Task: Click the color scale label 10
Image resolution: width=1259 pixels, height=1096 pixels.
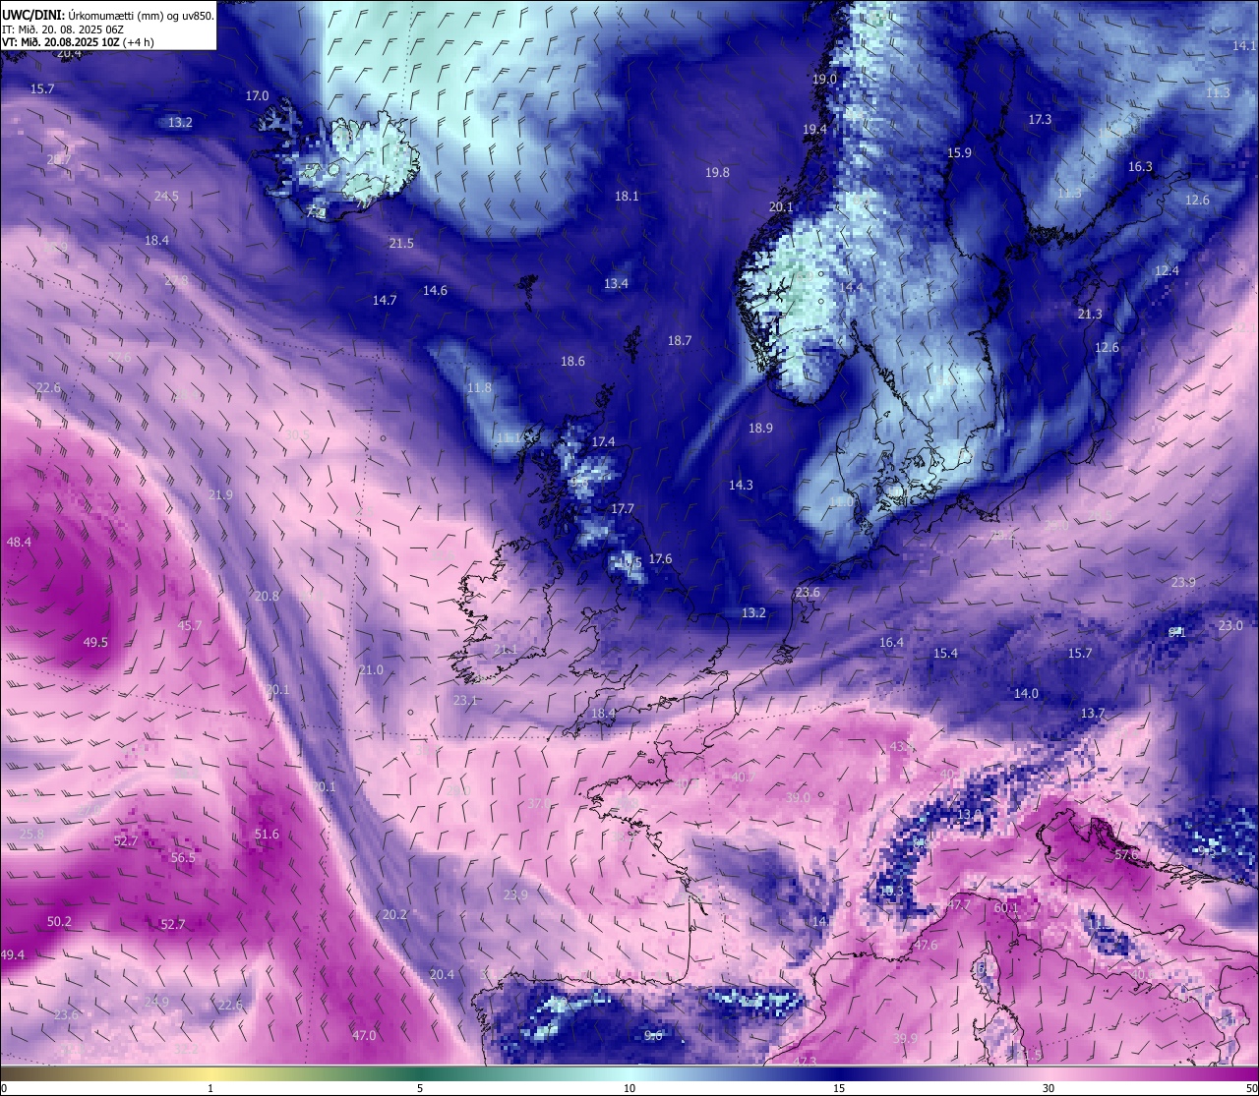Action: (x=629, y=1088)
